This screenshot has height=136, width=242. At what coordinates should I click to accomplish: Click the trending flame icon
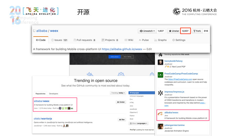[x=161, y=55]
